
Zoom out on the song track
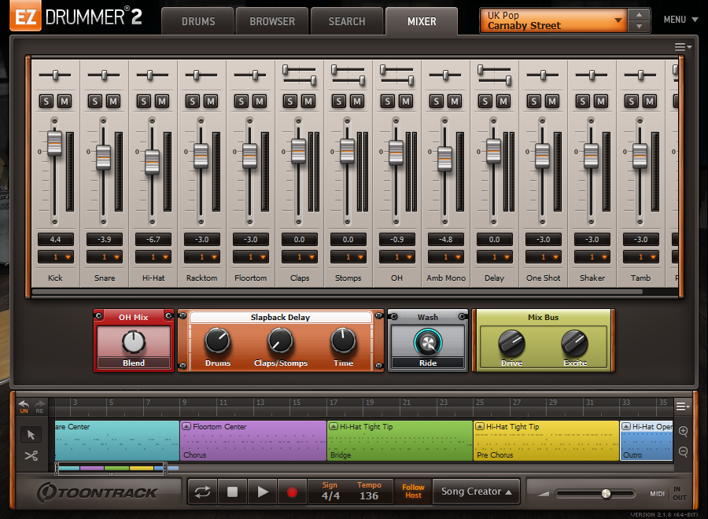tap(683, 451)
